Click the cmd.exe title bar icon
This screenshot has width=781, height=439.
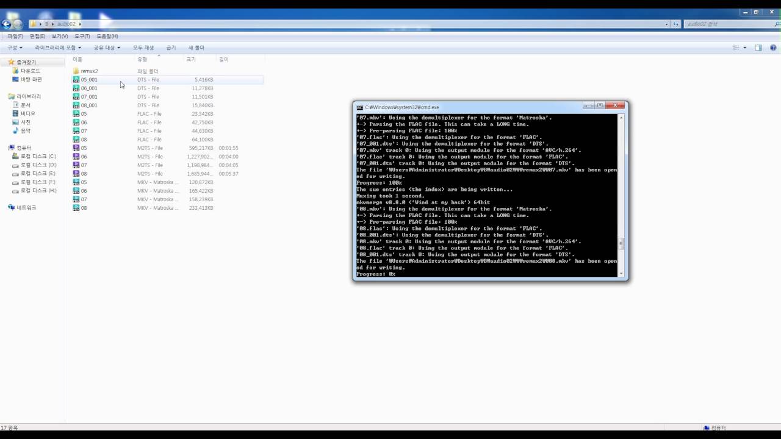360,107
